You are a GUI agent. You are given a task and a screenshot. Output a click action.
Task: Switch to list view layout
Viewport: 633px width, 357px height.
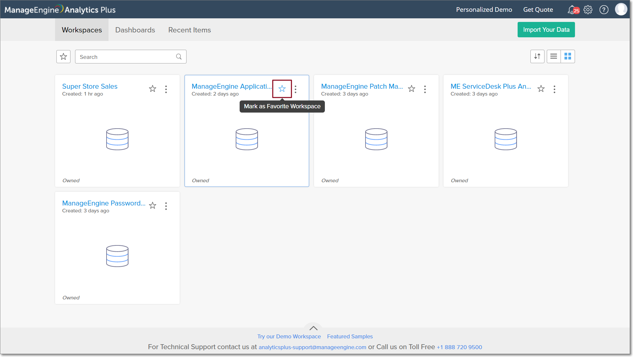554,56
